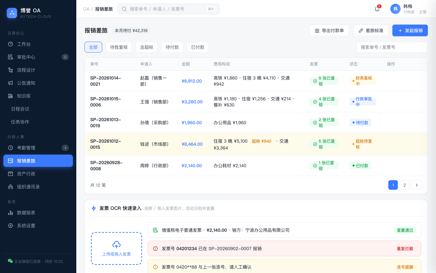
Task: Click the 2 张已查验 invoice badge
Action: pyautogui.click(x=324, y=123)
